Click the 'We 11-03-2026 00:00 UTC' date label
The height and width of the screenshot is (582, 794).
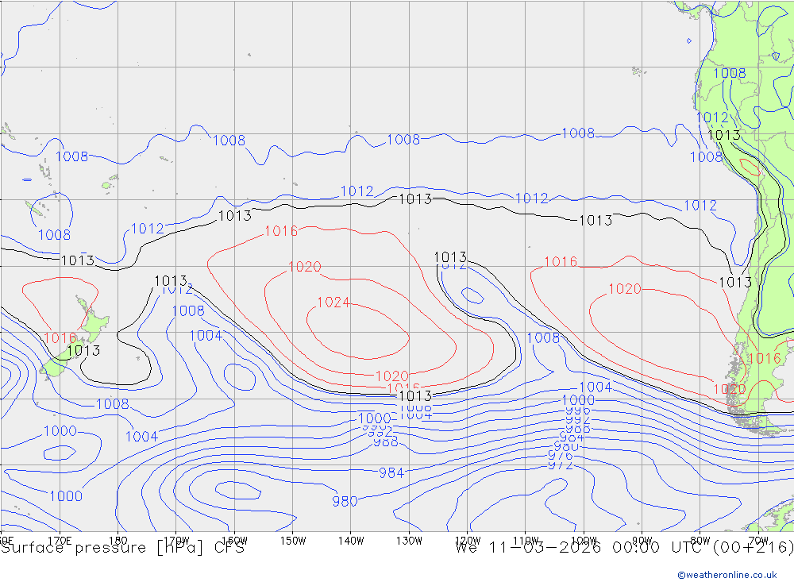coord(578,548)
